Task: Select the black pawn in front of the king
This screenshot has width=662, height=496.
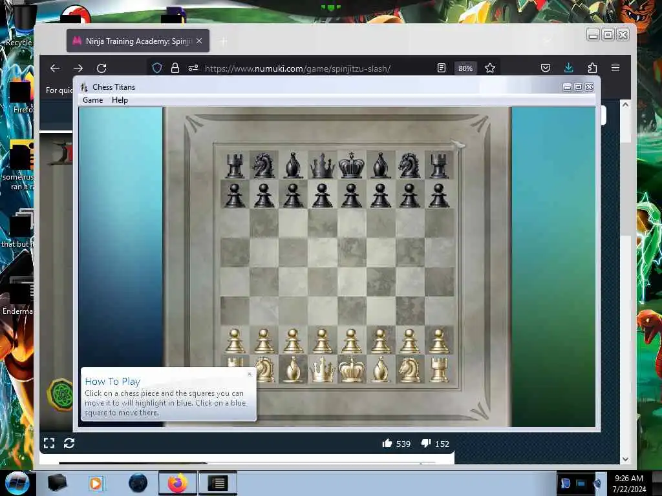Action: pyautogui.click(x=351, y=195)
